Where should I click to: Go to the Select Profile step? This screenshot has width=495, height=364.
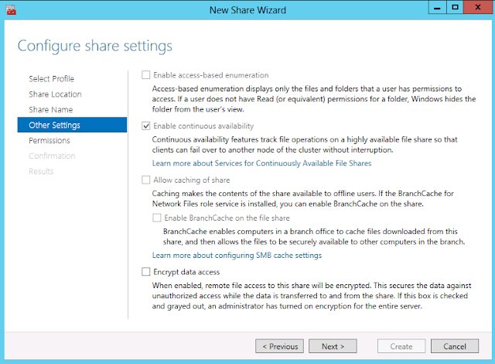(51, 79)
